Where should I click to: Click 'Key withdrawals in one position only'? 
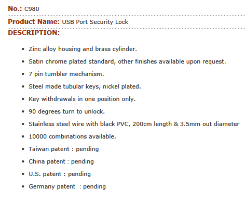[x=82, y=99]
